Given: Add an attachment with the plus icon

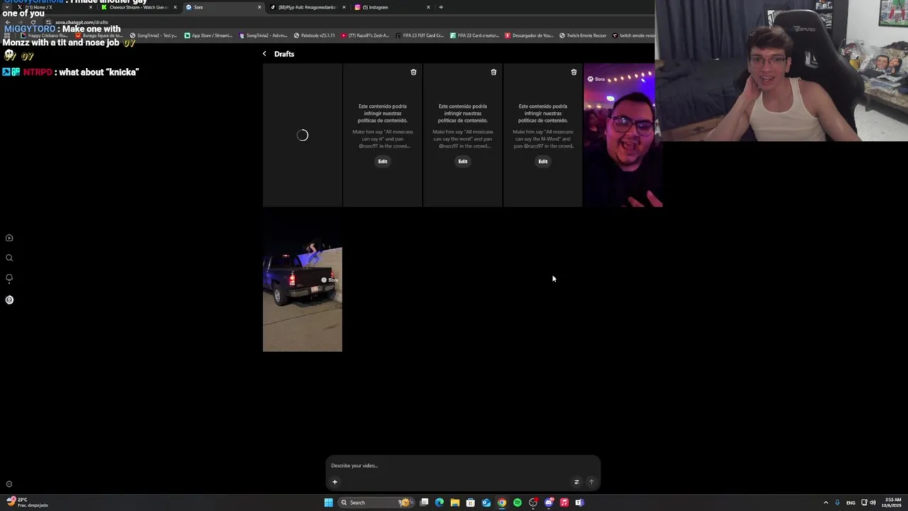Looking at the screenshot, I should click(x=335, y=482).
